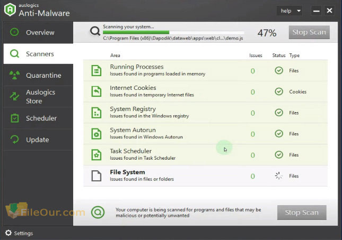Click the Files type in Task Scheduler row

(294, 155)
